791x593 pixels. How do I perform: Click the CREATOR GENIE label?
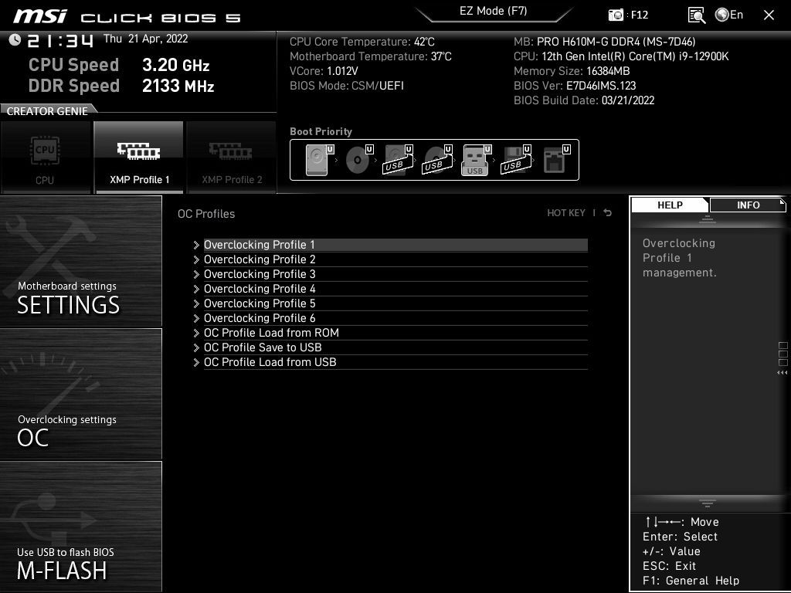tap(47, 111)
